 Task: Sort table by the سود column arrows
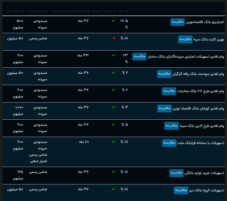coord(127,11)
